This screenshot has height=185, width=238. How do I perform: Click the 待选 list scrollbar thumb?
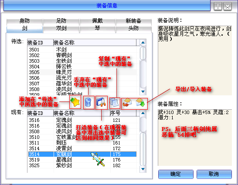[143, 54]
